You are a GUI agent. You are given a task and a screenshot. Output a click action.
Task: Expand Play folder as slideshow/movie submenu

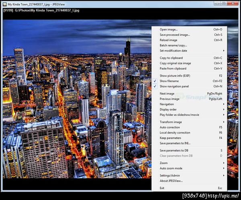(x=189, y=115)
